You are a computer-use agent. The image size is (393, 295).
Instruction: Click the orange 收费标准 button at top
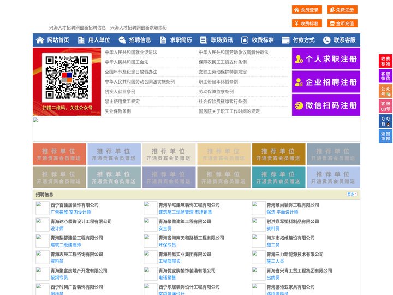click(307, 23)
